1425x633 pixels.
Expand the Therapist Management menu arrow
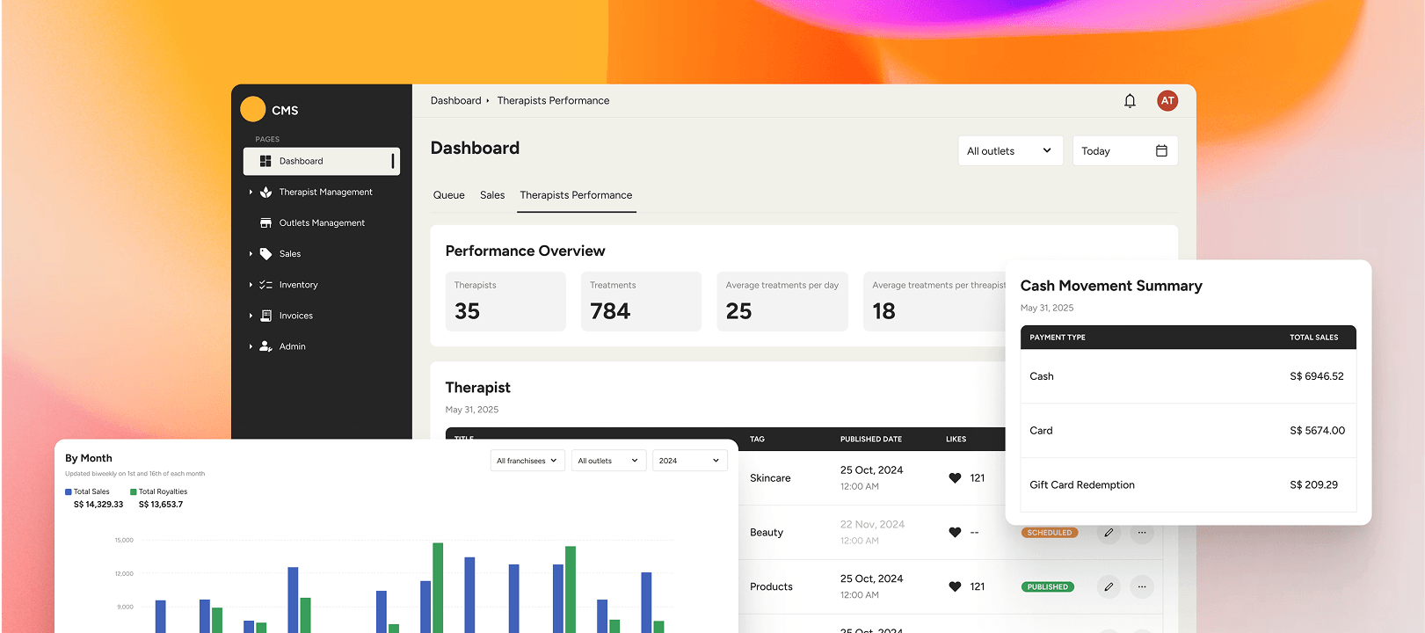coord(251,193)
